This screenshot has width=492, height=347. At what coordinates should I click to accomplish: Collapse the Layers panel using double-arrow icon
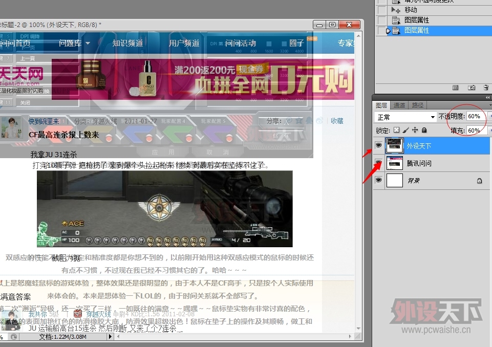(487, 98)
